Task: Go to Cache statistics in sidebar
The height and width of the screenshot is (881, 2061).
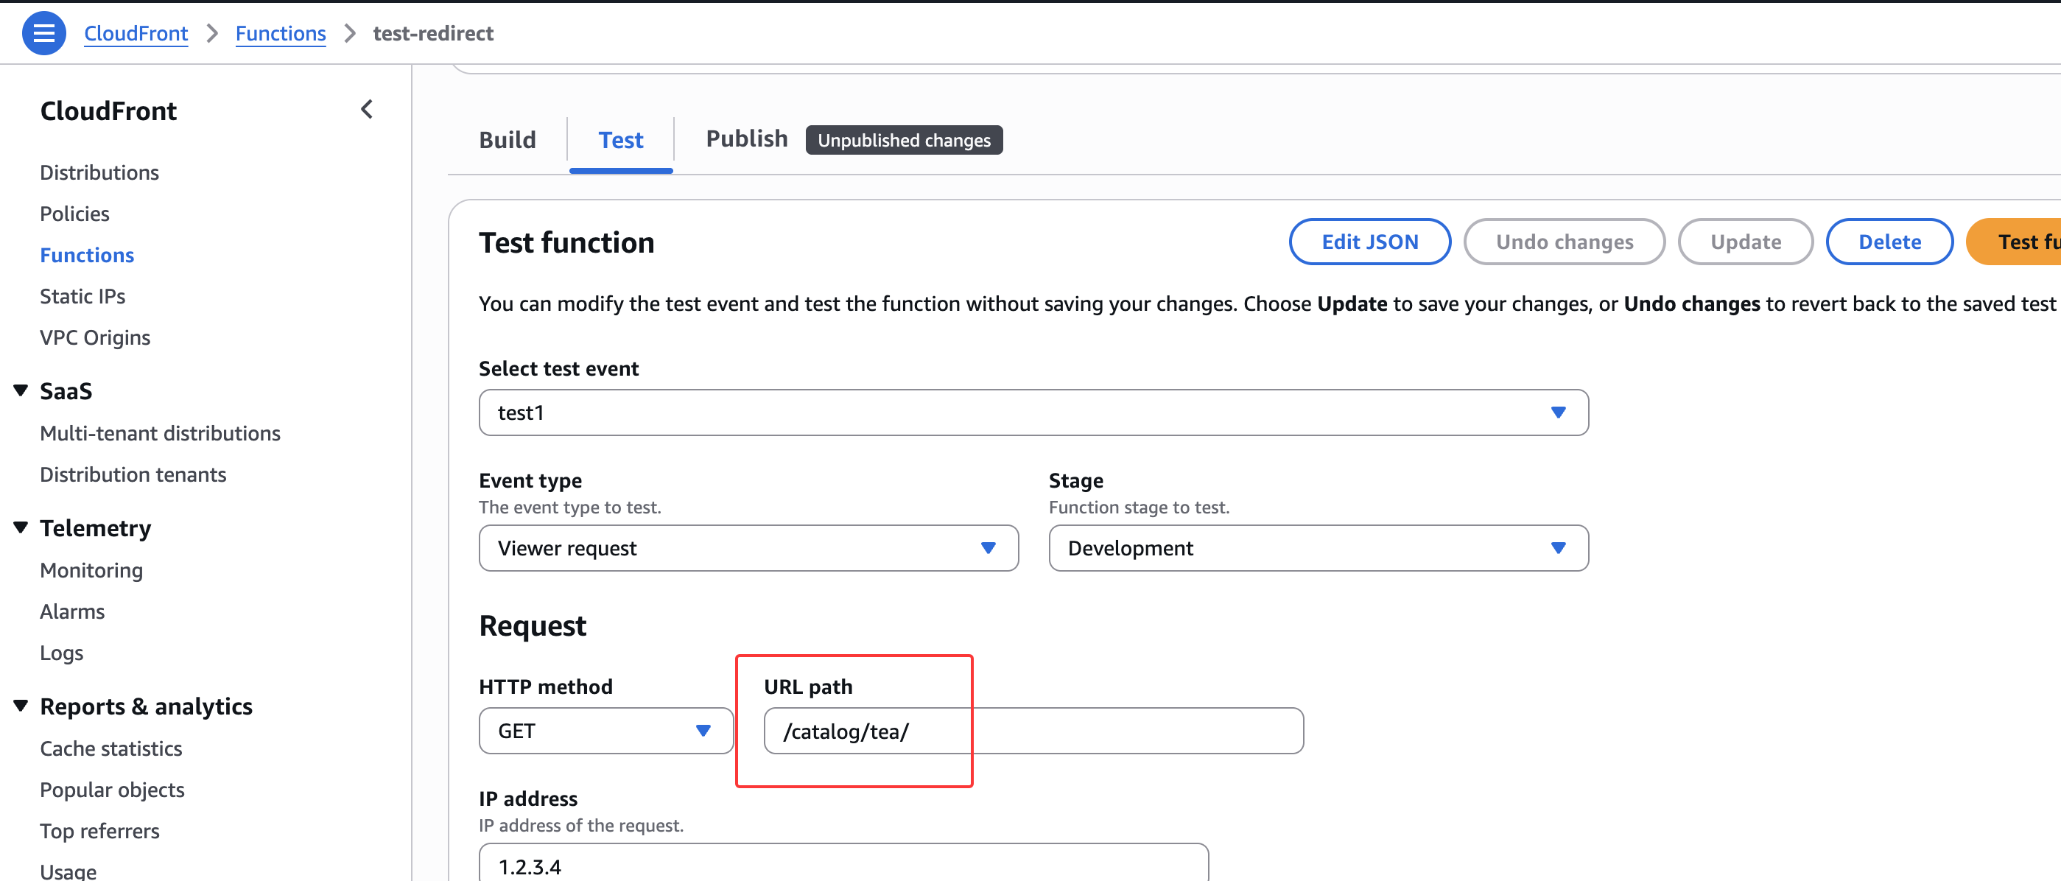Action: pyautogui.click(x=111, y=748)
